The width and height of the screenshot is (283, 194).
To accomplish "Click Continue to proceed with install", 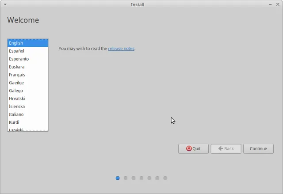I will (258, 149).
